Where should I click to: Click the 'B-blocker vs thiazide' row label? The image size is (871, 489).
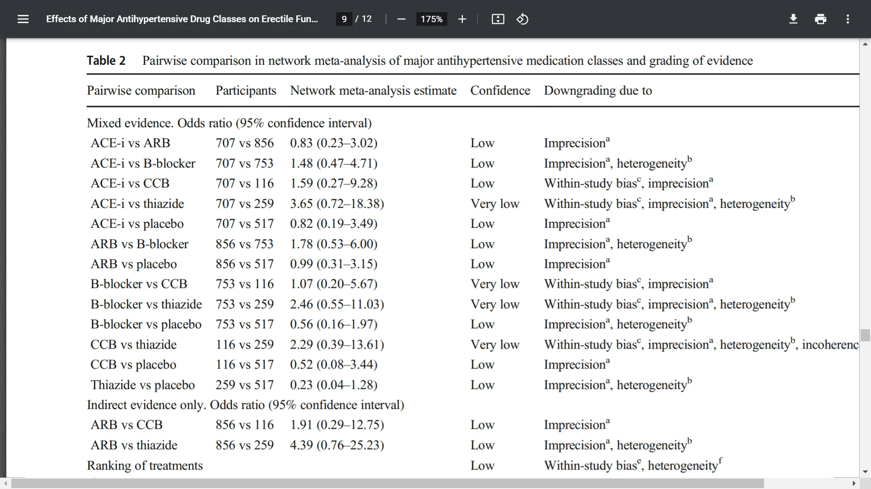(x=146, y=304)
